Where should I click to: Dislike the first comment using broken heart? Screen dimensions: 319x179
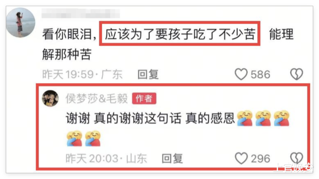coord(296,74)
